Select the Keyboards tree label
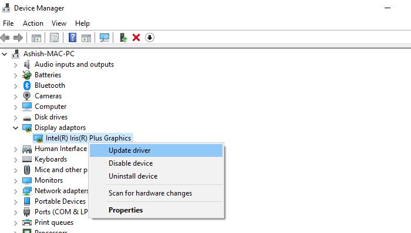The height and width of the screenshot is (233, 411). click(x=51, y=159)
